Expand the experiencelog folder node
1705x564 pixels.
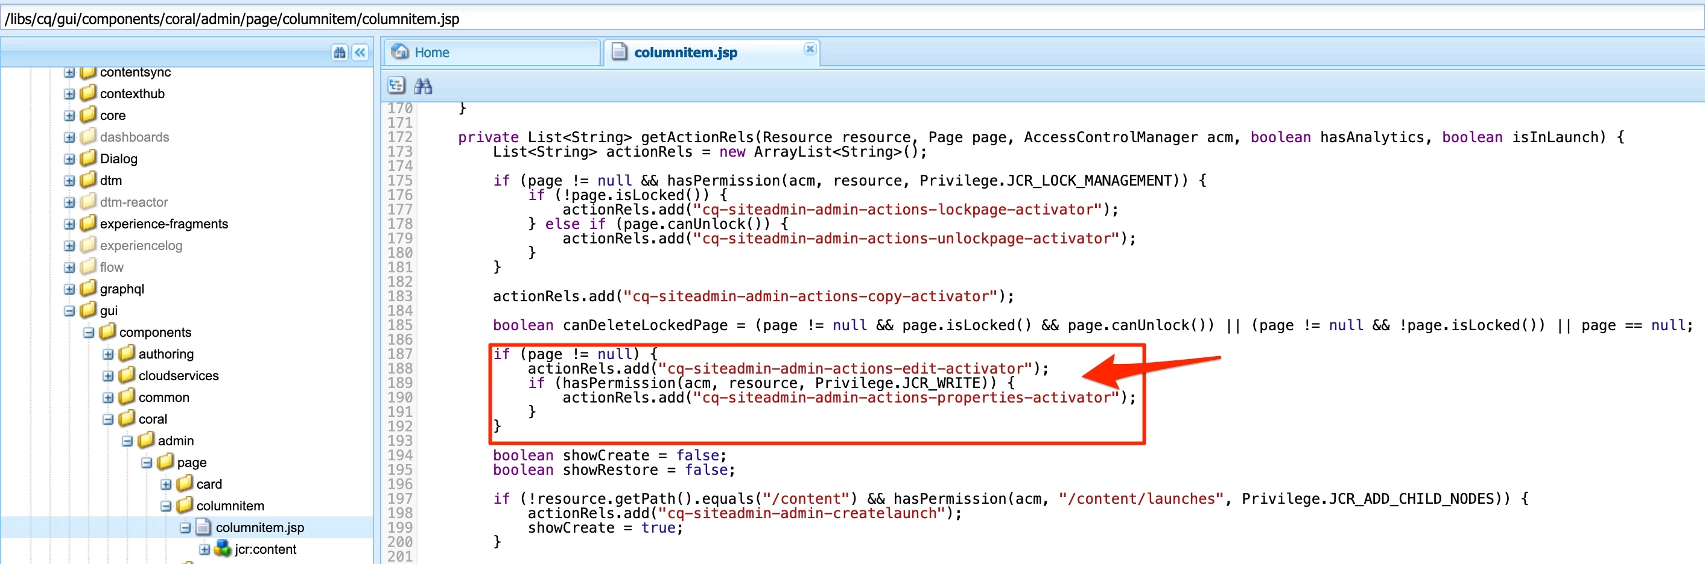tap(69, 246)
